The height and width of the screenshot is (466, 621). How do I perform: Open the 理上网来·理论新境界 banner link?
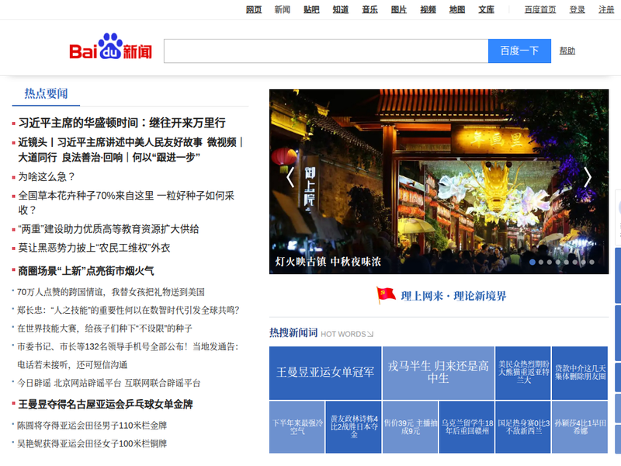pos(453,296)
